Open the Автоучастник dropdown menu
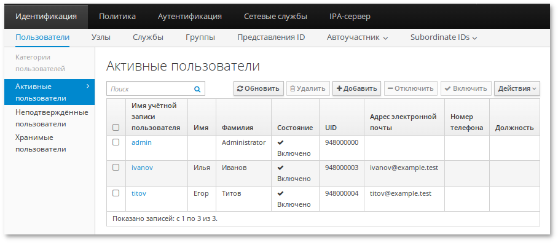Image resolution: width=558 pixels, height=243 pixels. 357,37
